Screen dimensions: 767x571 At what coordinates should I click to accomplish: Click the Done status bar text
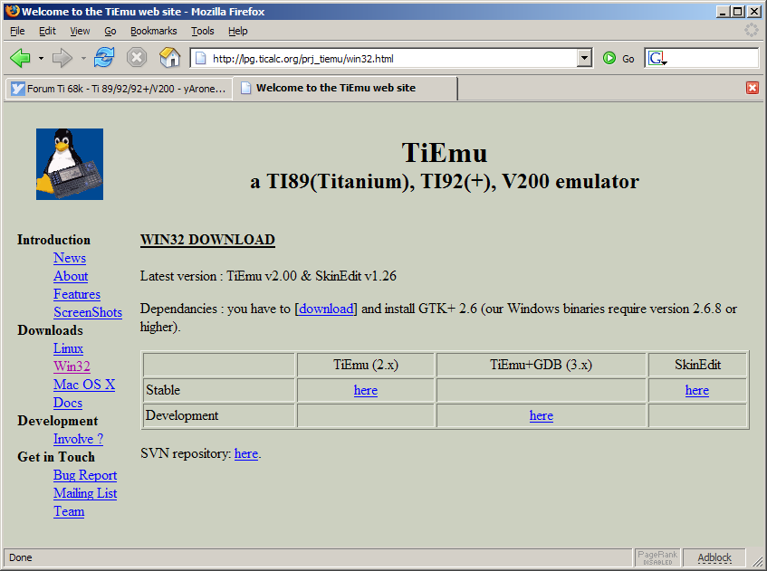21,557
